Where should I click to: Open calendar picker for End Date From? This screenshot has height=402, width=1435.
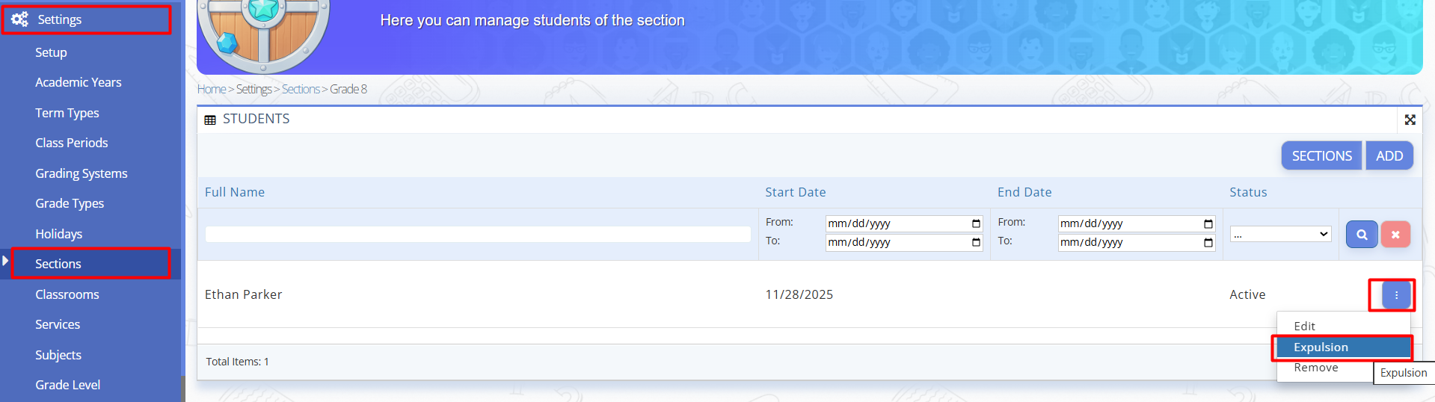[1208, 223]
